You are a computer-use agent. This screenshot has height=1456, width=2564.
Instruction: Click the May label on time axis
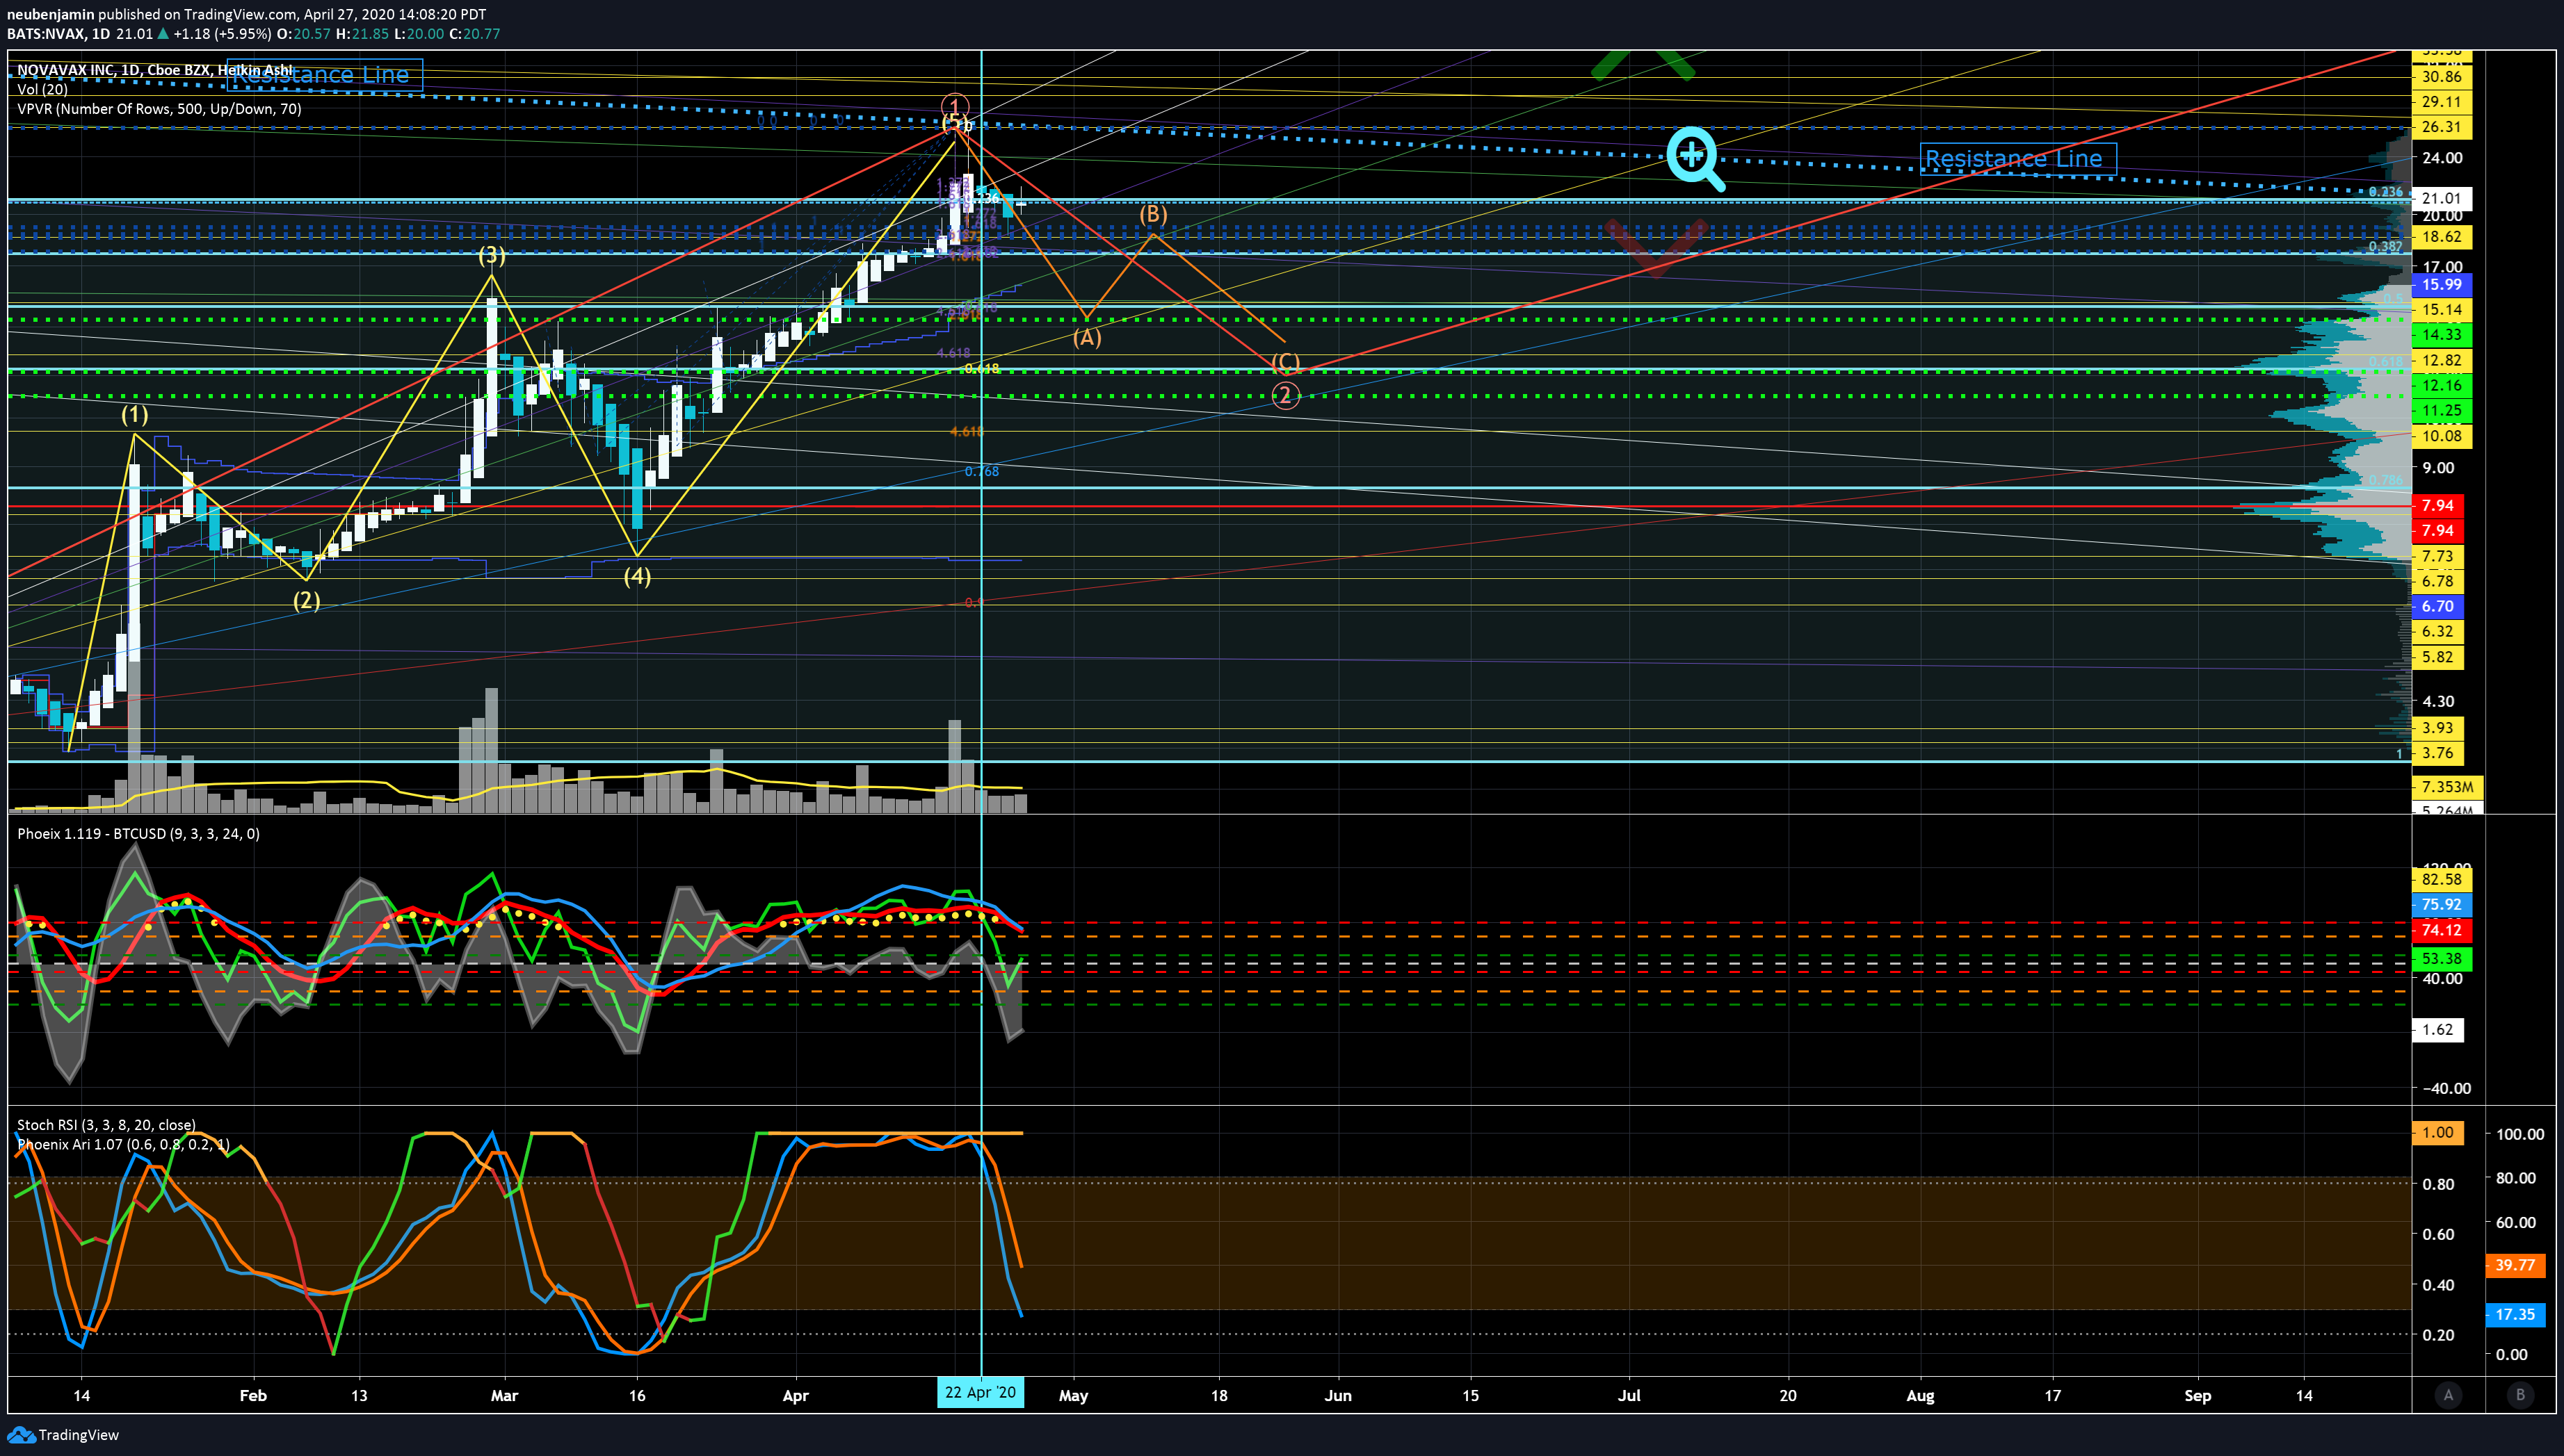1074,1395
